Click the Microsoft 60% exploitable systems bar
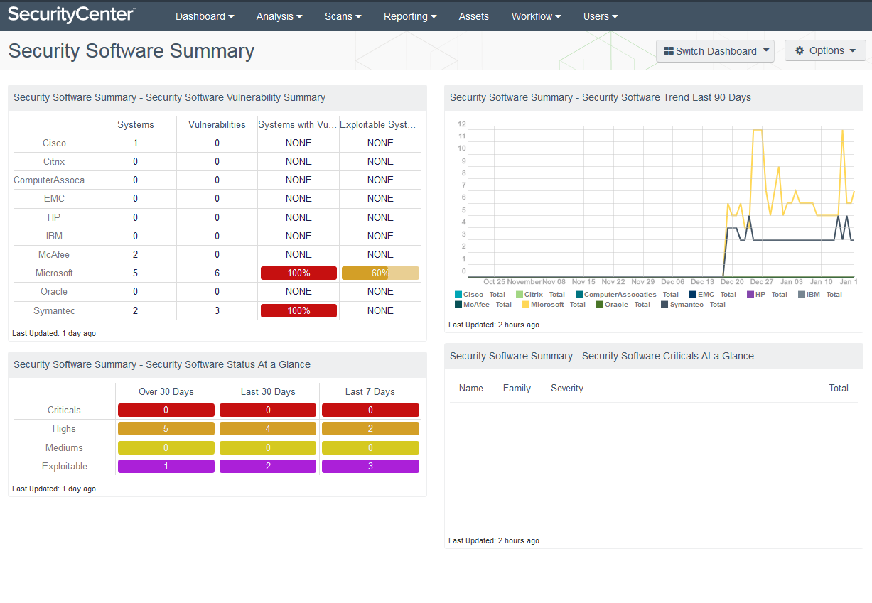872x603 pixels. (x=380, y=273)
